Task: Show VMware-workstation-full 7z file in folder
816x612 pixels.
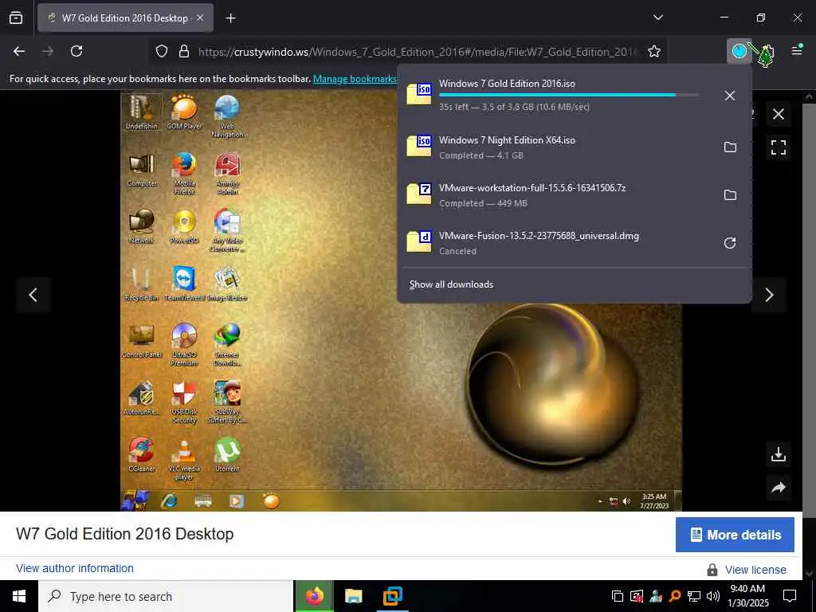Action: pyautogui.click(x=730, y=195)
